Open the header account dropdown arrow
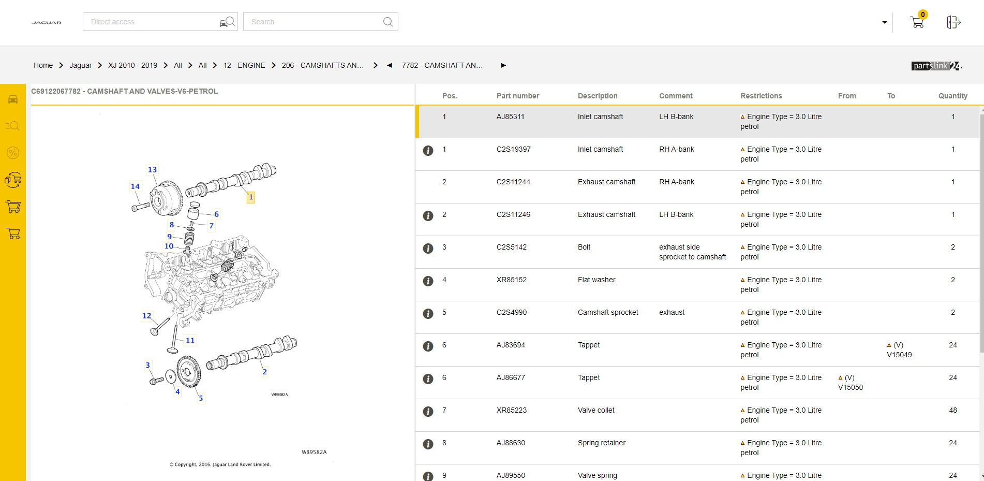This screenshot has height=481, width=984. tap(884, 22)
